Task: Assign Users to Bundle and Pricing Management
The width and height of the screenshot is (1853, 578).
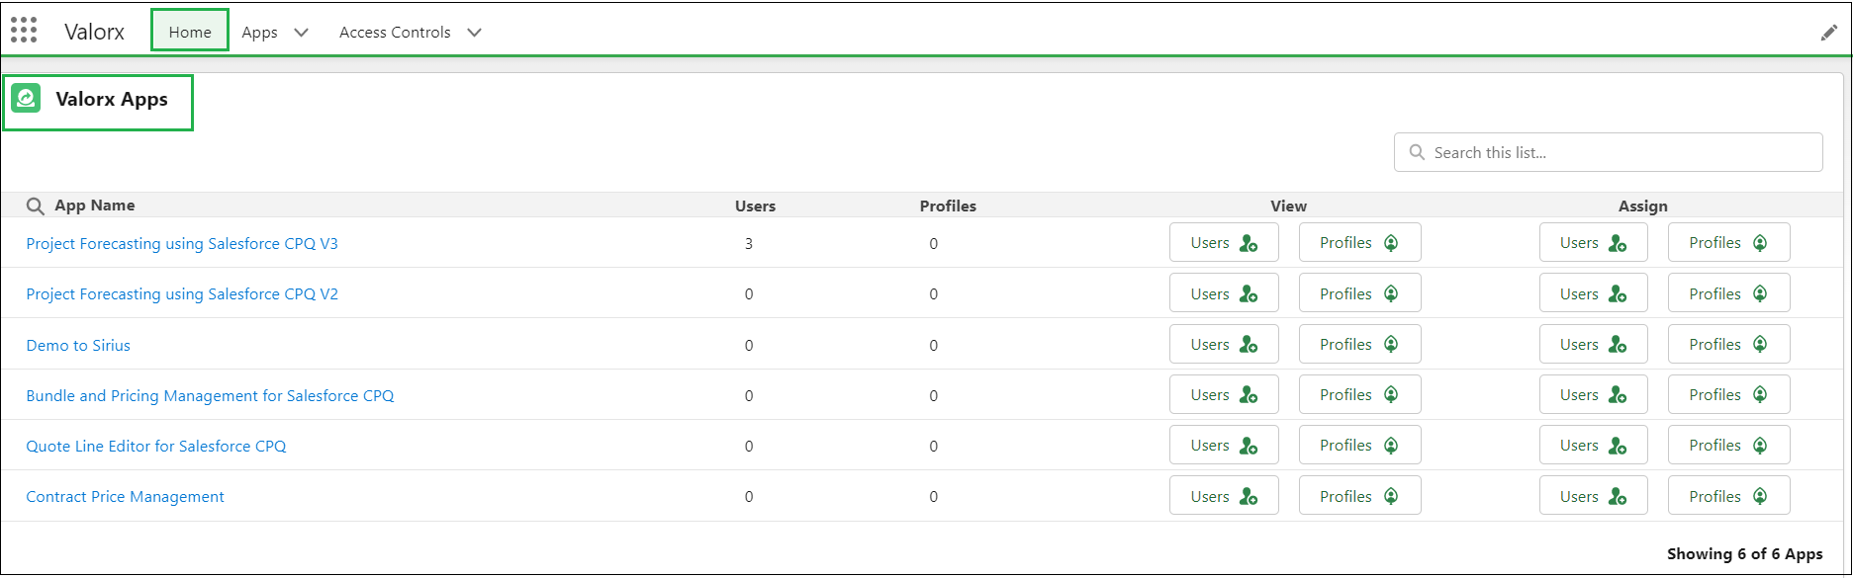Action: click(1593, 394)
